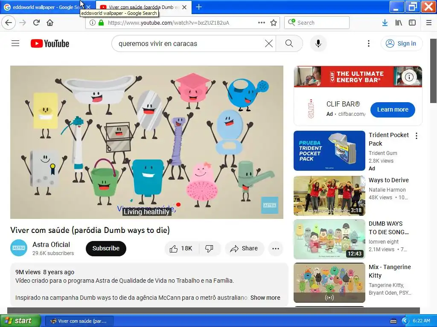Open the YouTube guide hamburger menu

[x=15, y=43]
